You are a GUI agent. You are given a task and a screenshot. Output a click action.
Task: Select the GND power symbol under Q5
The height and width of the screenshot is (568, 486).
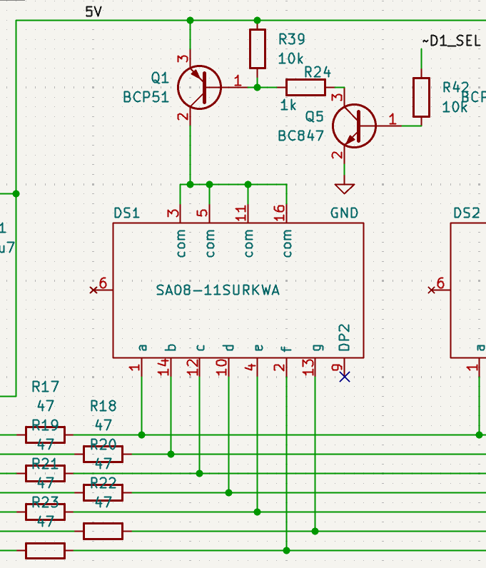[345, 188]
